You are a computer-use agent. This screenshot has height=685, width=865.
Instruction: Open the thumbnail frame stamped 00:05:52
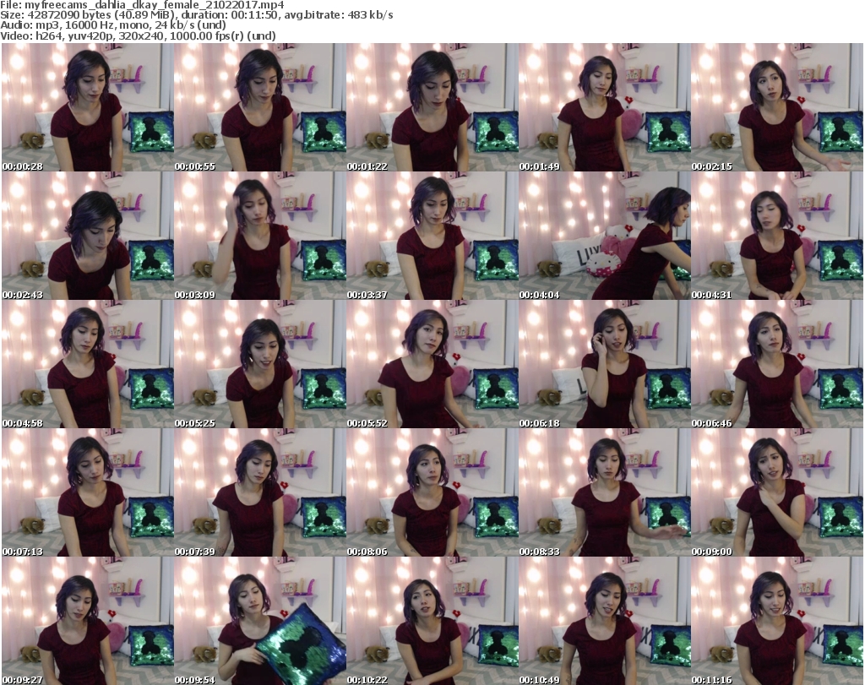click(x=432, y=365)
